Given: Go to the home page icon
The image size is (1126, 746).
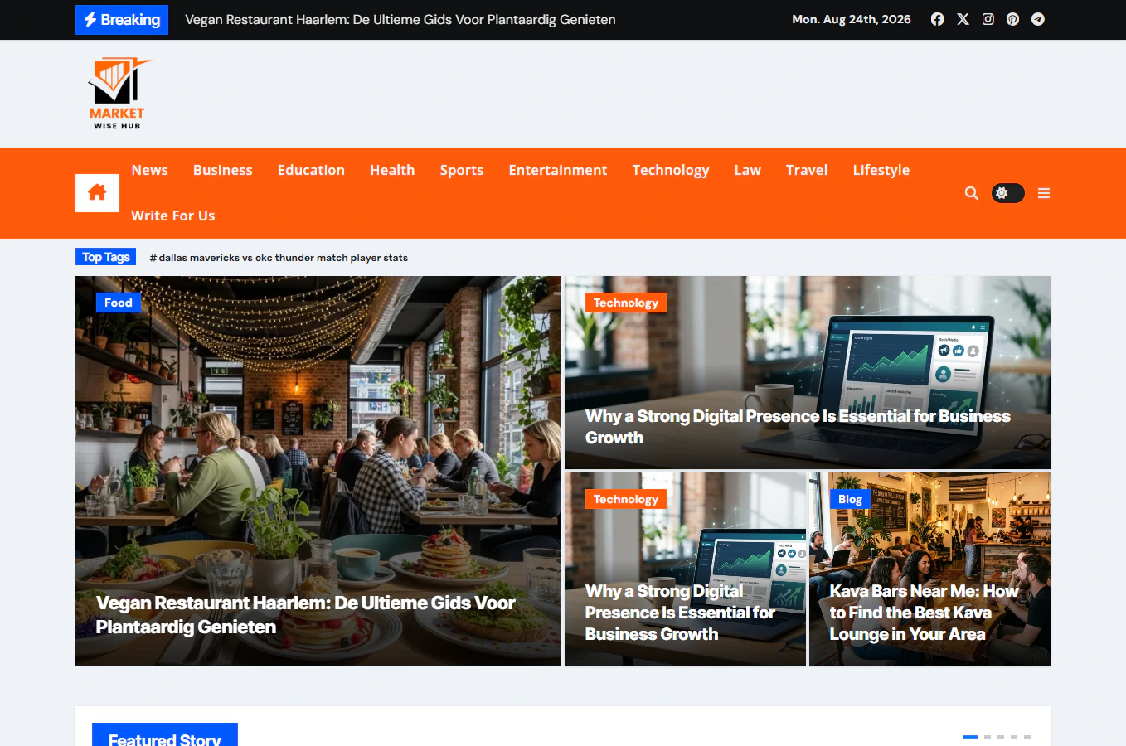Looking at the screenshot, I should coord(97,193).
